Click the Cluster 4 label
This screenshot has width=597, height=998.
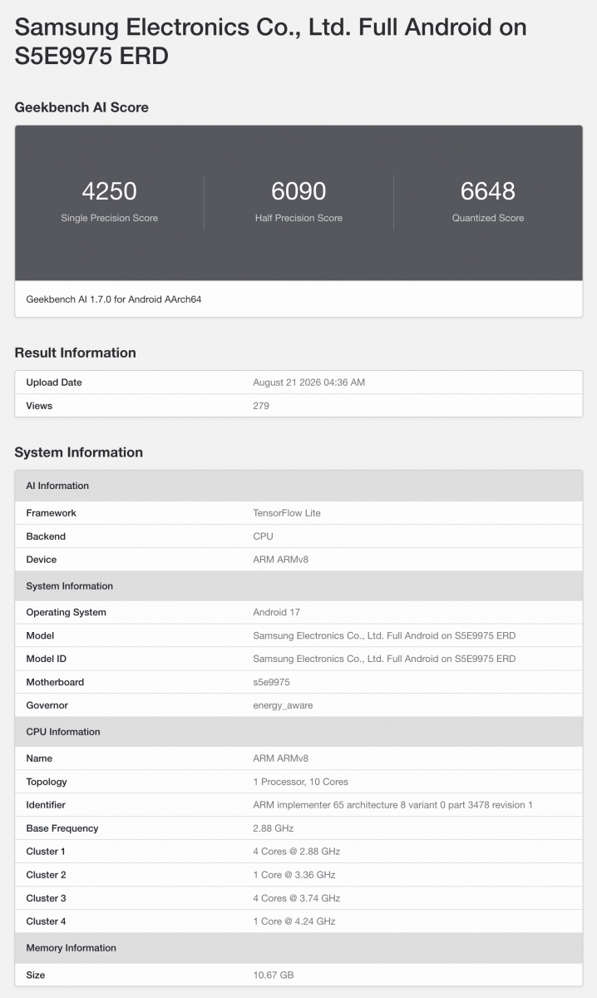(46, 921)
